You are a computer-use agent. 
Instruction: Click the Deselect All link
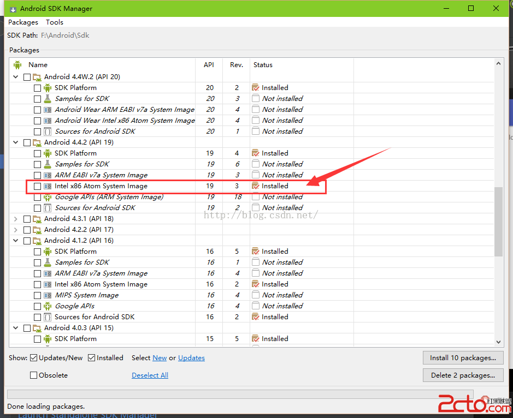pyautogui.click(x=150, y=375)
